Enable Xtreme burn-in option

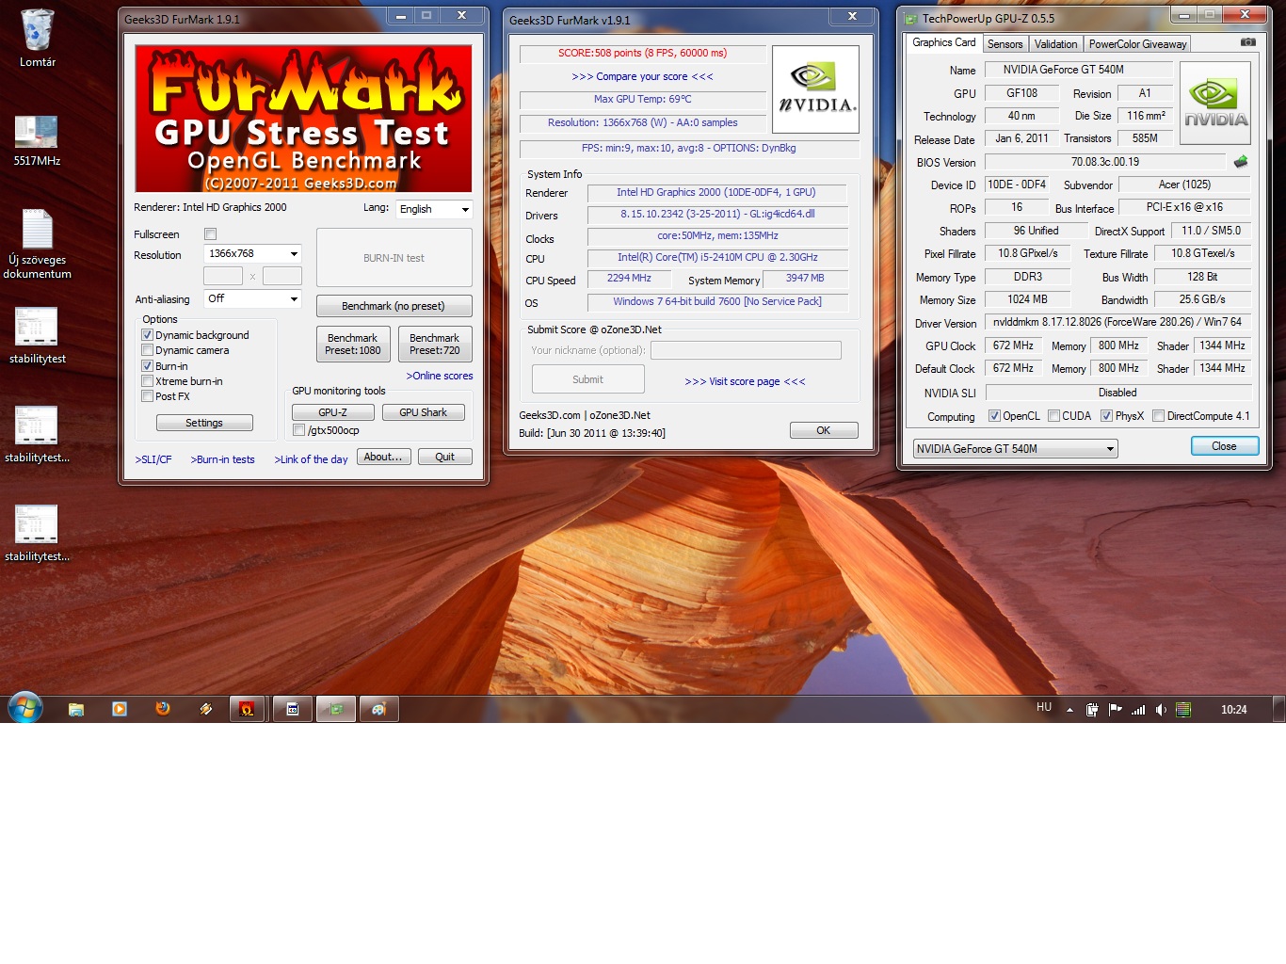(x=147, y=381)
